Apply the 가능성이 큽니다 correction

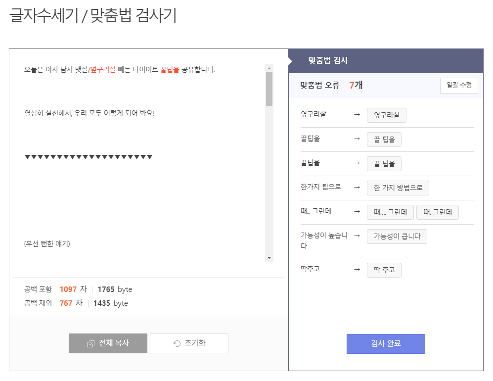[397, 236]
